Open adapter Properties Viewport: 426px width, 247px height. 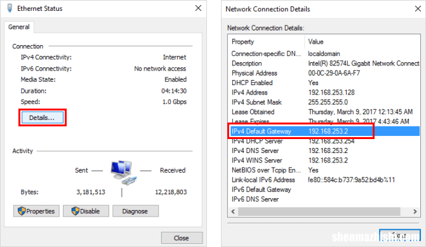click(x=36, y=211)
